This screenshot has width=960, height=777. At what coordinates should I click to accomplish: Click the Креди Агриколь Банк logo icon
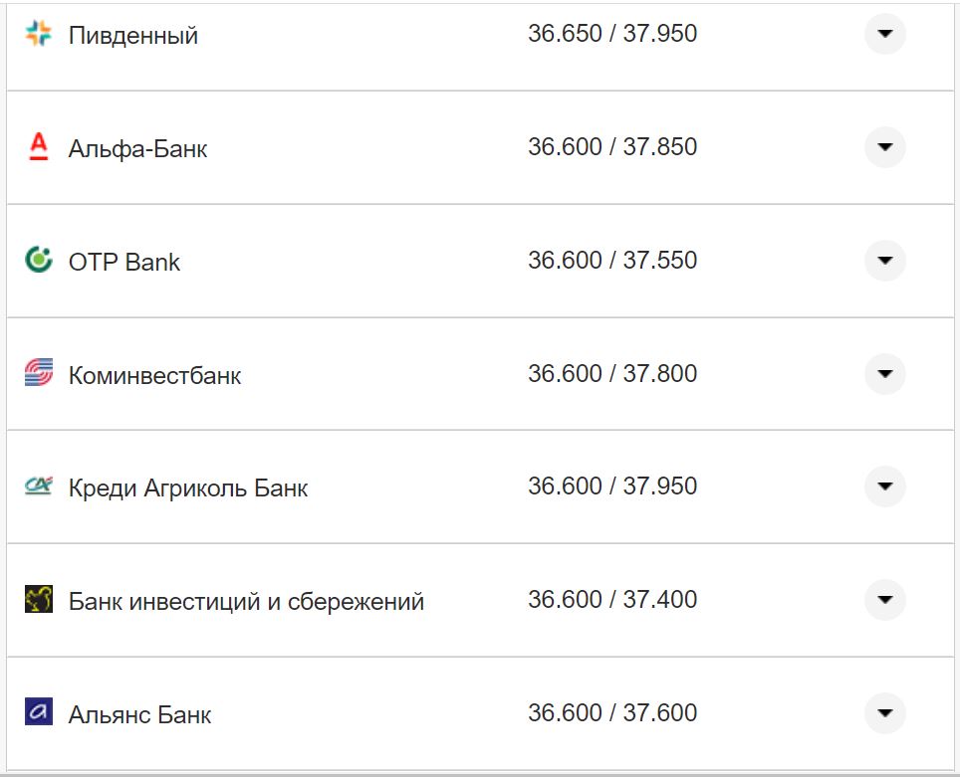pos(38,486)
